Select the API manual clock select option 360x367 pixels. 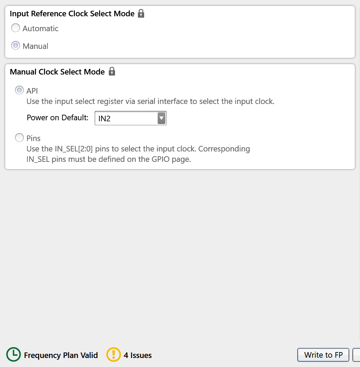(19, 90)
